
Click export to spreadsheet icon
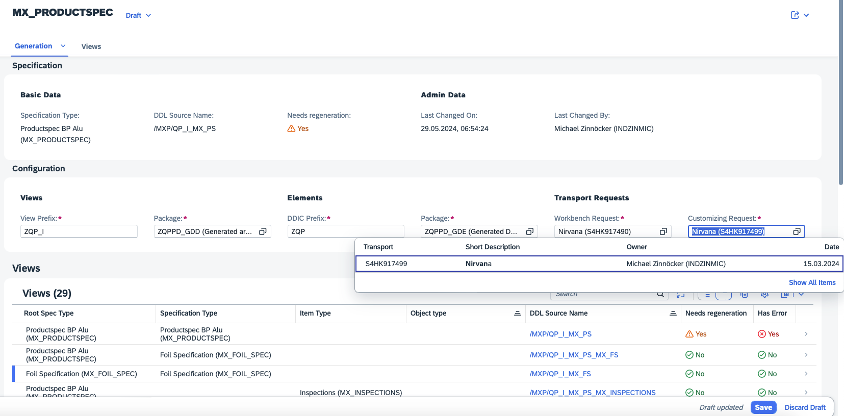pos(785,294)
